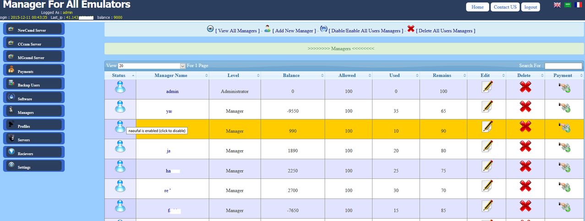The image size is (585, 221).
Task: Open the View rows-per-page dropdown
Action: tap(151, 66)
